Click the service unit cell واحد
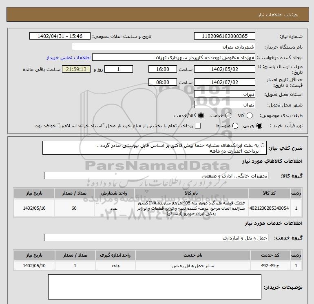 pyautogui.click(x=115, y=266)
